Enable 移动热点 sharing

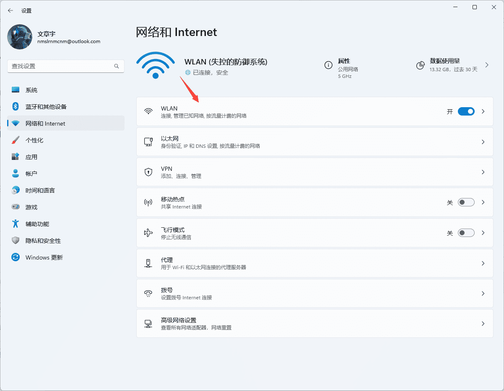tap(465, 202)
